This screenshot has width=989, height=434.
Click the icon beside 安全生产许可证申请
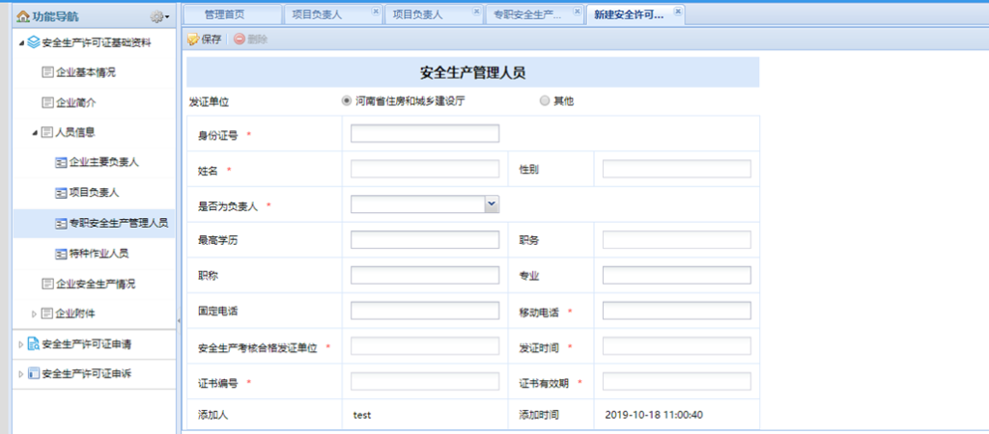(x=34, y=344)
